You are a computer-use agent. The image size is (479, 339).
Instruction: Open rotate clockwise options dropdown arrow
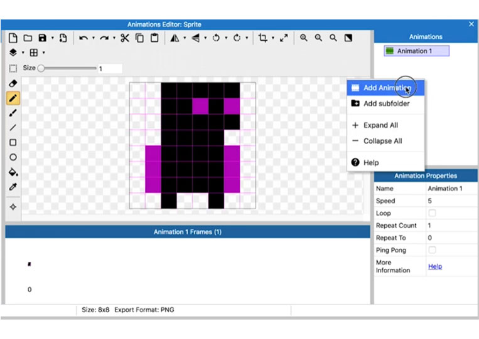(x=247, y=38)
